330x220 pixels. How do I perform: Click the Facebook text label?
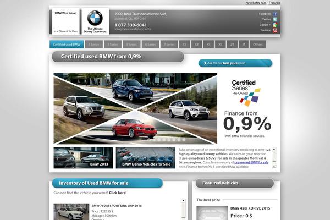(x=265, y=14)
